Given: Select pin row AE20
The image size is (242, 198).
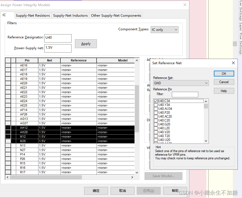Looking at the screenshot, I should click(70, 83).
